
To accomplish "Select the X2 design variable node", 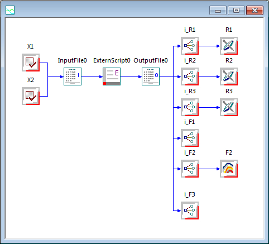I will tap(31, 96).
